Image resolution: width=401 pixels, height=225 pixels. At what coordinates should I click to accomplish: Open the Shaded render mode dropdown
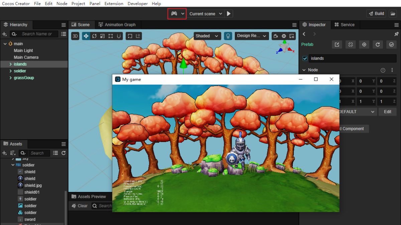point(207,36)
